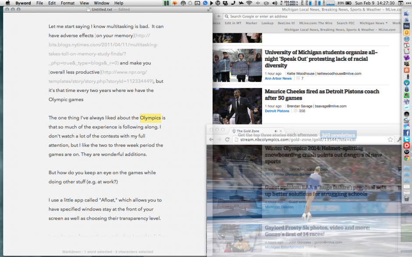This screenshot has width=412, height=257.
Task: Click the Lookup bookmark
Action: pyautogui.click(x=267, y=23)
